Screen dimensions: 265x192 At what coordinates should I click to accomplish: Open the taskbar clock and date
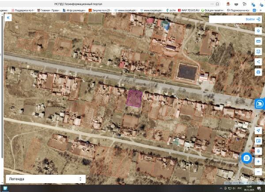tap(249, 188)
